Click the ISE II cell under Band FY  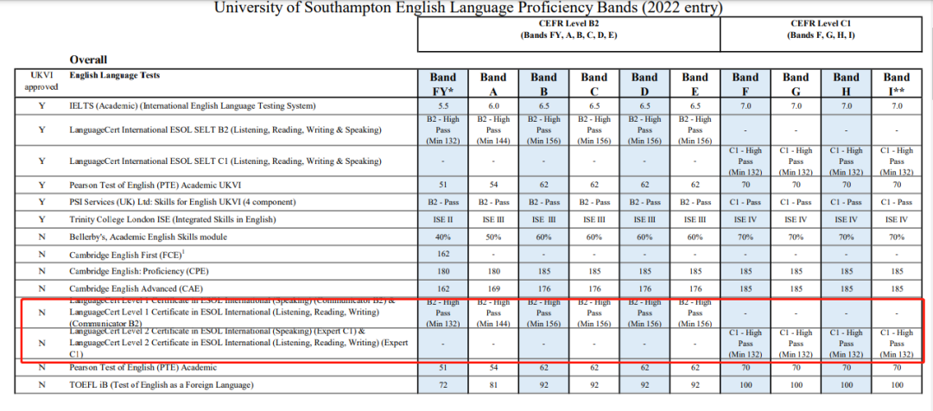442,219
